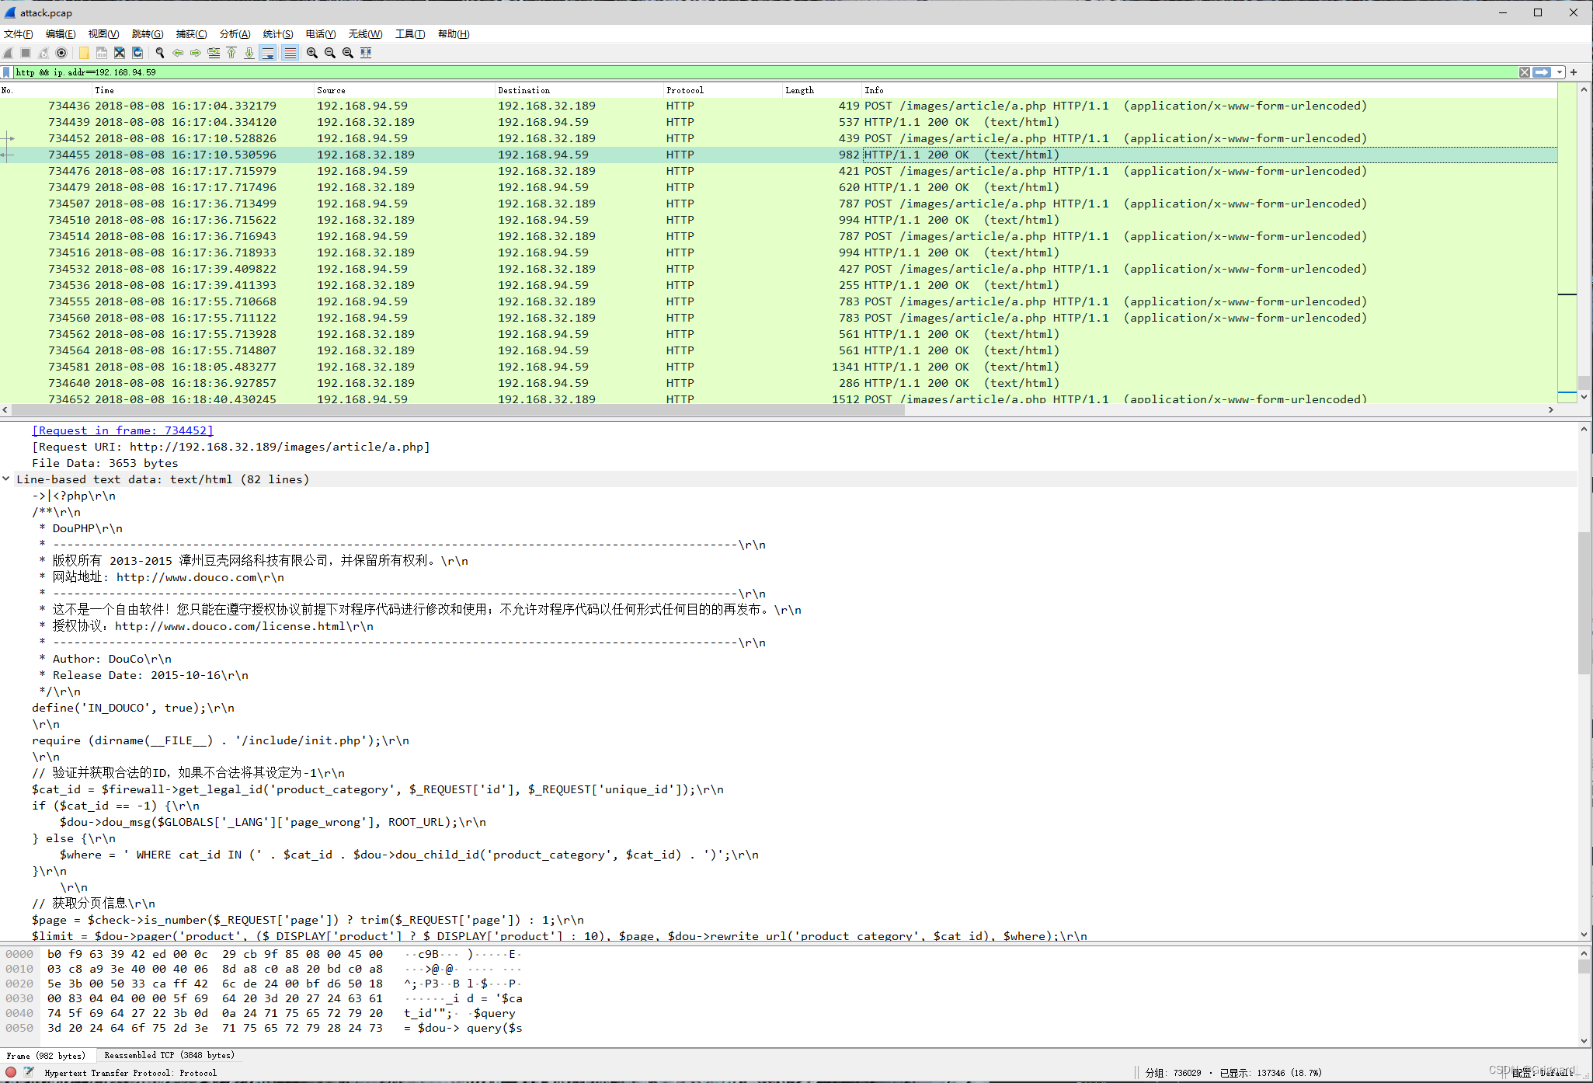Toggle packet colorization rules
Screen dimensions: 1593x1083
coord(290,53)
